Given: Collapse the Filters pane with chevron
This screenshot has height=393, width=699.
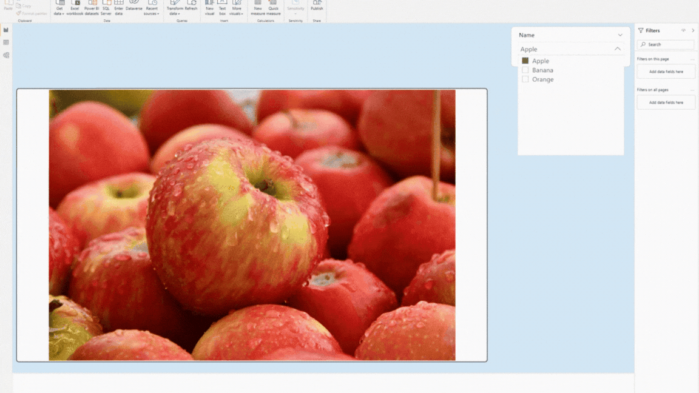Looking at the screenshot, I should click(693, 30).
